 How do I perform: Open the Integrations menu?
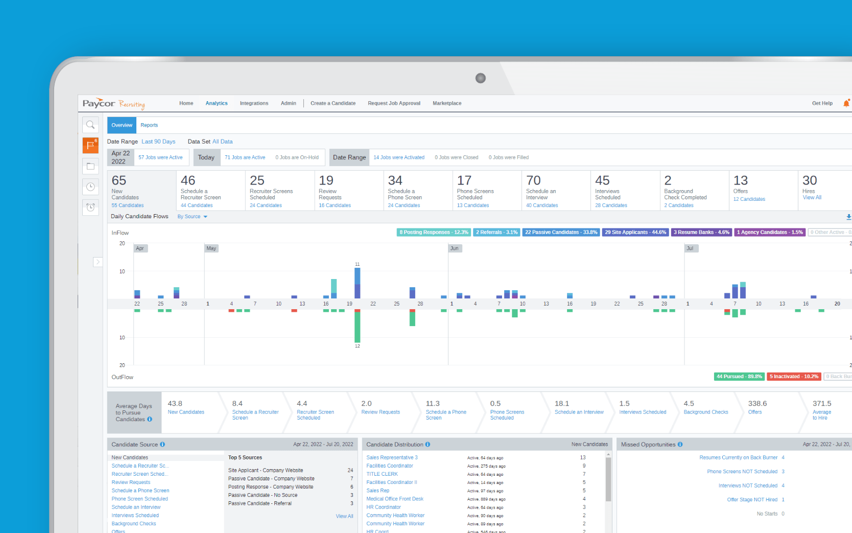254,103
